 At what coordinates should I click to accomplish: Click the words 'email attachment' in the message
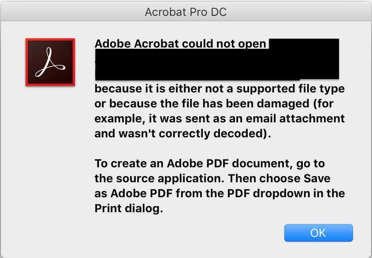pos(295,118)
